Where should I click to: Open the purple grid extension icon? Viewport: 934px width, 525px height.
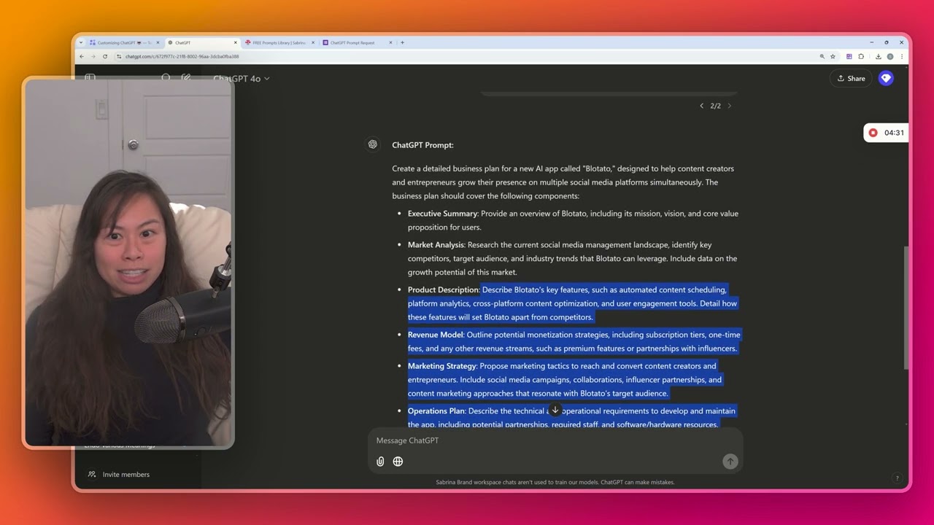pyautogui.click(x=849, y=56)
